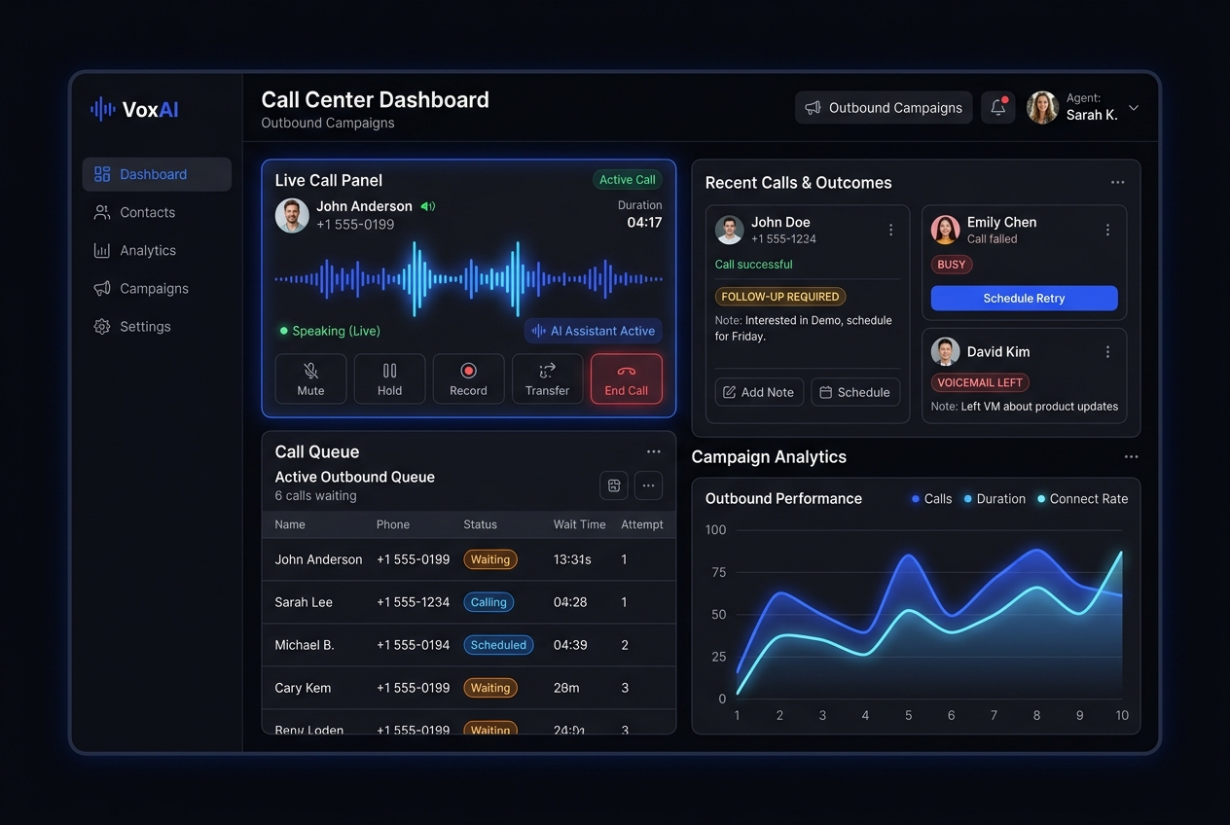Click Schedule Retry for Emily Chen
1230x825 pixels.
tap(1024, 298)
